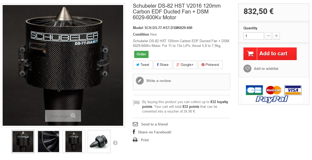
Task: Decrease quantity with minus button
Action: pos(268,36)
